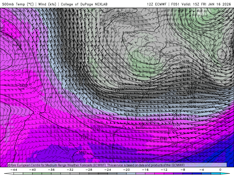Click the 5730 height contour label
Image resolution: width=234 pixels, height=175 pixels.
[172, 131]
